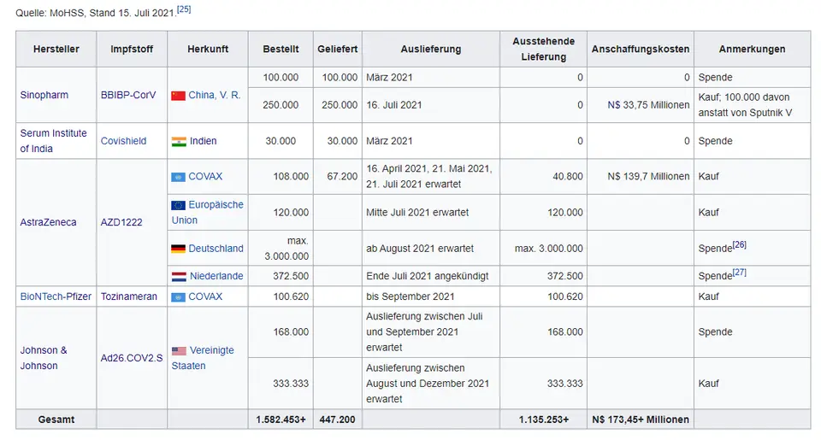Follow the Deutschland link
The image size is (821, 440).
pyautogui.click(x=216, y=248)
